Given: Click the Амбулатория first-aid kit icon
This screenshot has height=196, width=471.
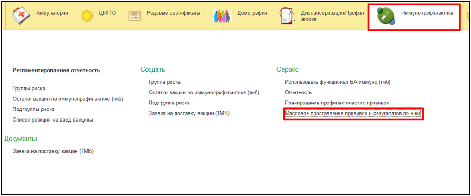Looking at the screenshot, I should (21, 16).
